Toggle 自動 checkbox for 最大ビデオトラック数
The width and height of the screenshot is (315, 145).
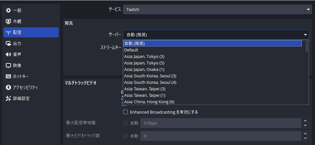coord(125,136)
